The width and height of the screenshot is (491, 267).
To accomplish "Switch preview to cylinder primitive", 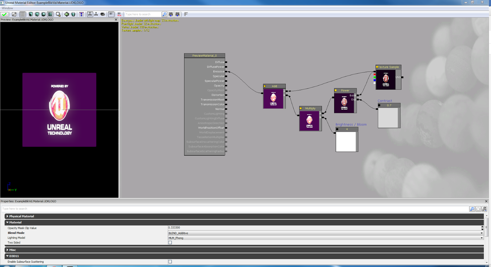I will coord(31,14).
